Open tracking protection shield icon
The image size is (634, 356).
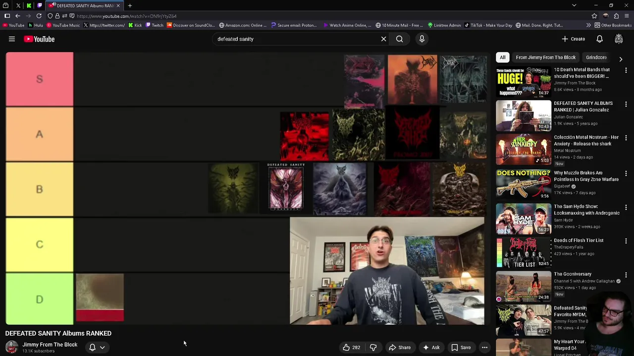pyautogui.click(x=50, y=16)
